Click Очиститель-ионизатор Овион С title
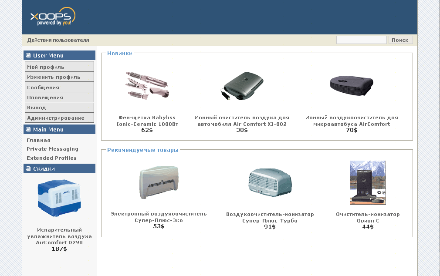440x276 pixels. pos(368,217)
